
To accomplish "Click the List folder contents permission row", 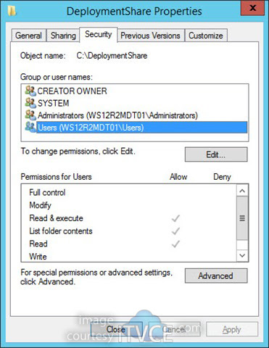I will pos(128,231).
